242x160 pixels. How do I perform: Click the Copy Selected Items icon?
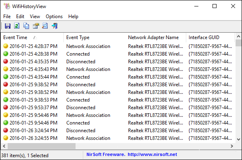coord(26,26)
